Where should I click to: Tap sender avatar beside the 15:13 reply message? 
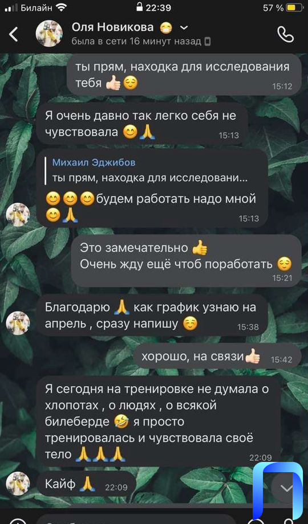click(x=18, y=215)
